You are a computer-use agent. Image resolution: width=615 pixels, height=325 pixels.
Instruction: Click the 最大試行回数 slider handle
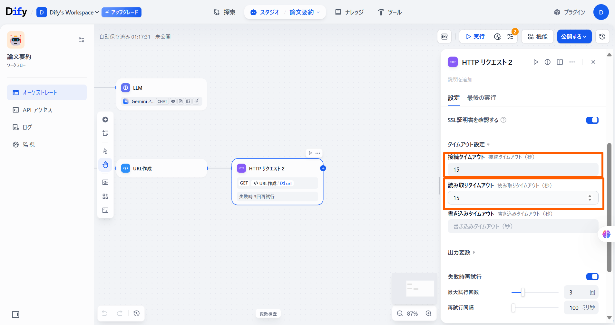[523, 292]
